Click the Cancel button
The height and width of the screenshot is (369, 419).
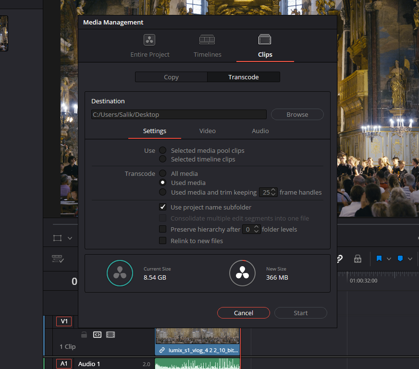click(x=244, y=313)
